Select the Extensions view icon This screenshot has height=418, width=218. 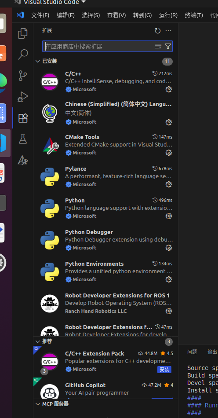tap(23, 118)
